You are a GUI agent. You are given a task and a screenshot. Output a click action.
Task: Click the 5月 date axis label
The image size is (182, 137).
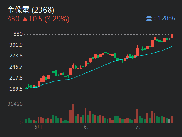point(38,127)
